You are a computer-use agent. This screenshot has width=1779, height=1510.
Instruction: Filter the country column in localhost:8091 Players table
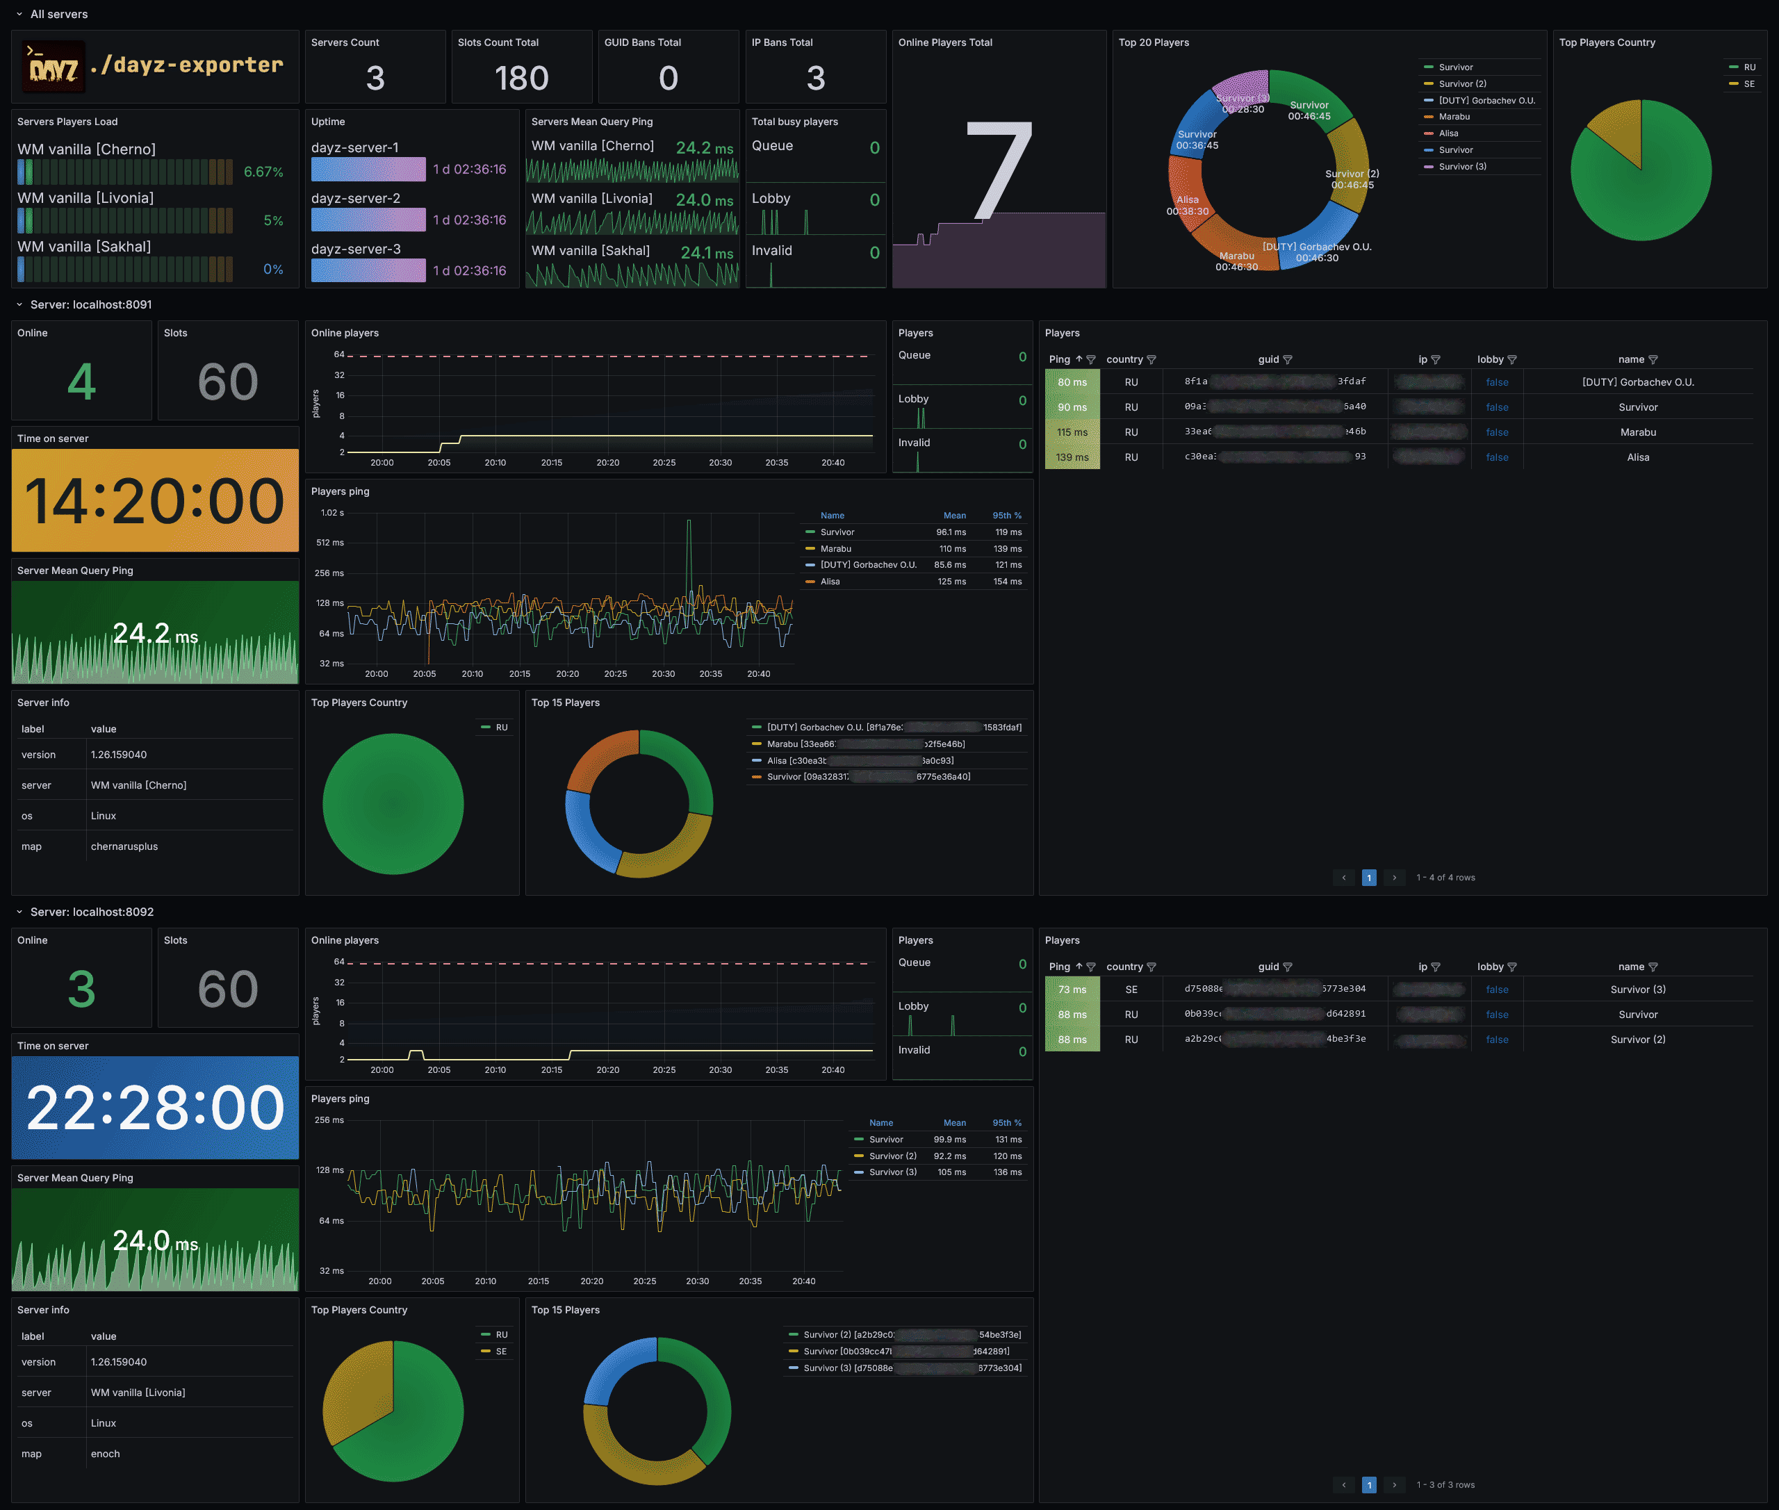[1151, 359]
